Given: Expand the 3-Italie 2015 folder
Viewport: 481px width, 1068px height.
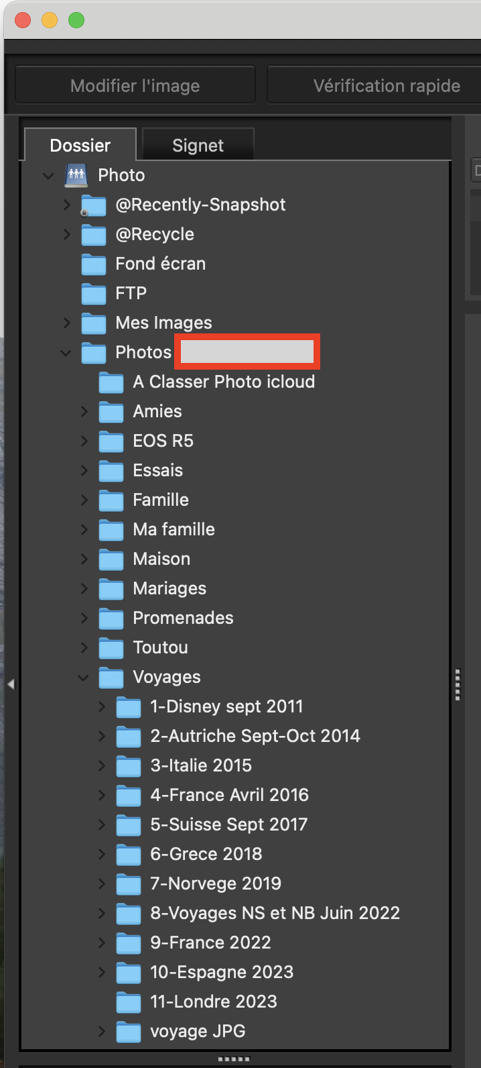Looking at the screenshot, I should click(x=101, y=766).
